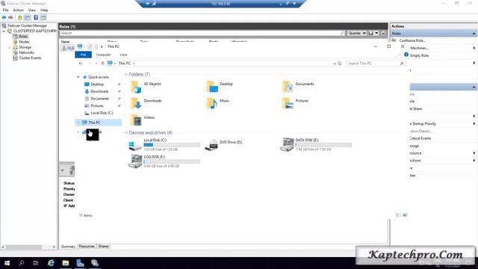The height and width of the screenshot is (269, 478).
Task: Open Local Disk (C:) under Quick access
Action: tap(102, 113)
